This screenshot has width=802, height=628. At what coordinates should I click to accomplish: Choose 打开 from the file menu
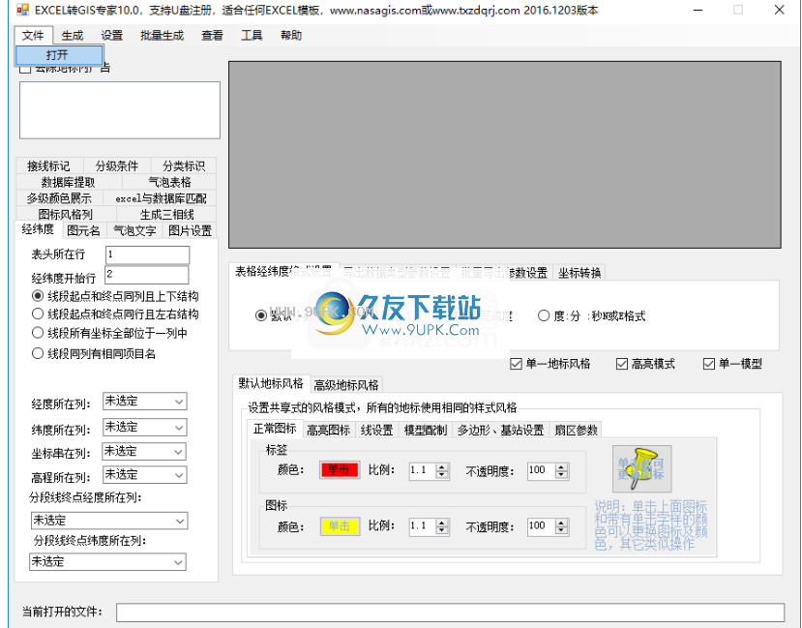(x=59, y=55)
